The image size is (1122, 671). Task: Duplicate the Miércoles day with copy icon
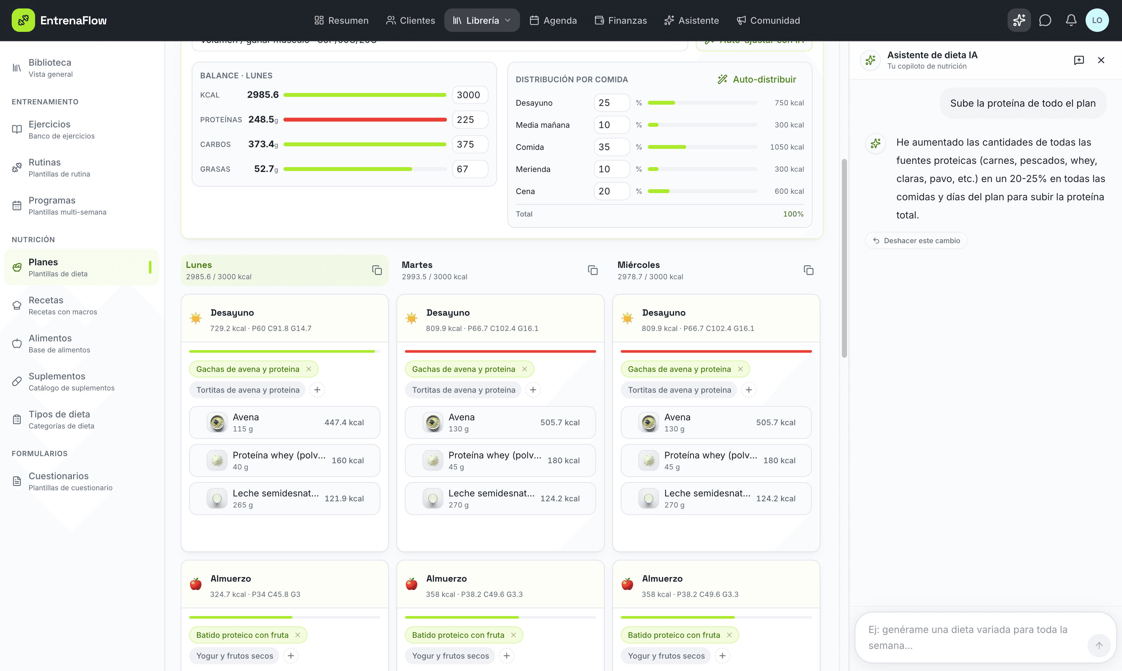click(x=808, y=270)
